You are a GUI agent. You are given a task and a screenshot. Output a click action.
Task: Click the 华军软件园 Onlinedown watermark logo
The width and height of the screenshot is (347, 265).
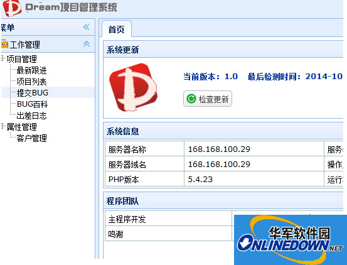click(x=291, y=240)
